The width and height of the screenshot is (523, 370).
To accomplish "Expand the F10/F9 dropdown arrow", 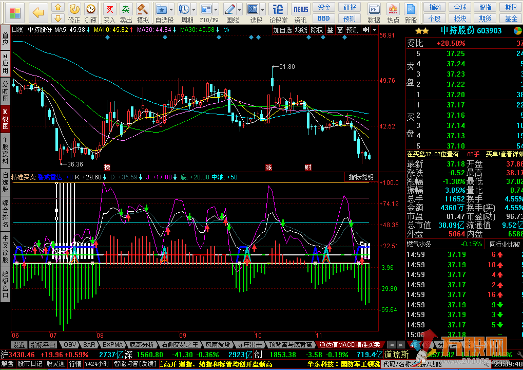I will click(x=216, y=9).
